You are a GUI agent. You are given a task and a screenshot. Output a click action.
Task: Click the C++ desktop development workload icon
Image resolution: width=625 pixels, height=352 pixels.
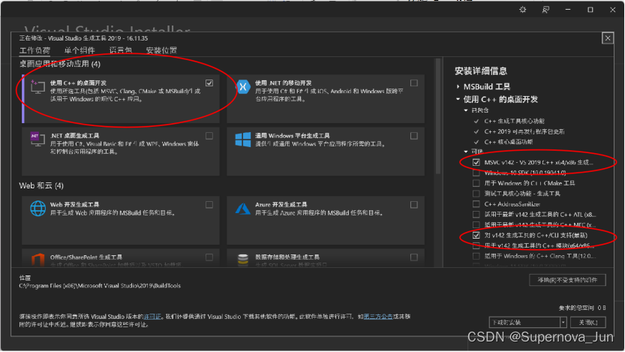point(38,86)
